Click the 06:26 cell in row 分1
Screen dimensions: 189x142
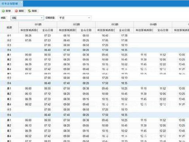(x=28, y=35)
